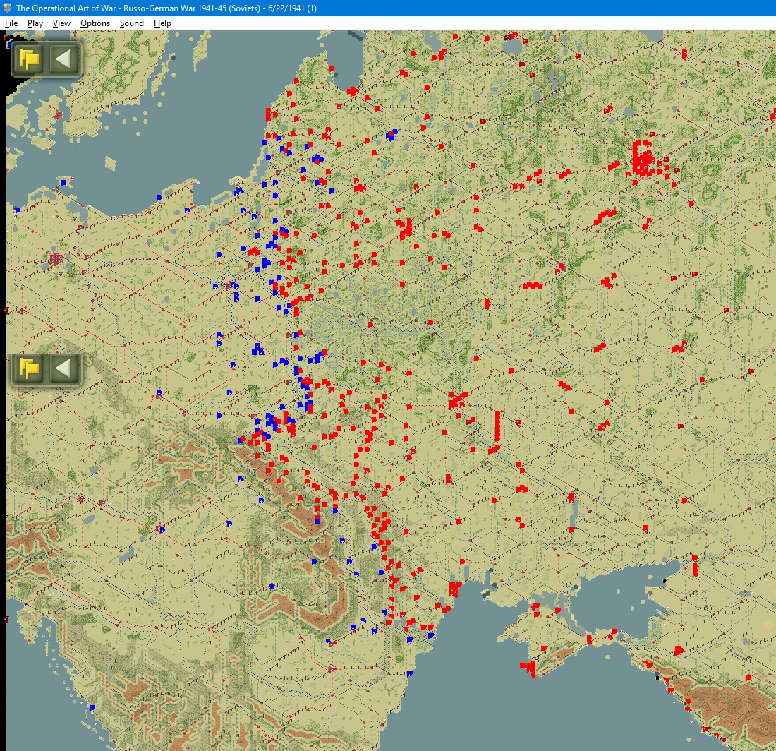Expand the View menu
This screenshot has height=751, width=776.
tap(61, 23)
